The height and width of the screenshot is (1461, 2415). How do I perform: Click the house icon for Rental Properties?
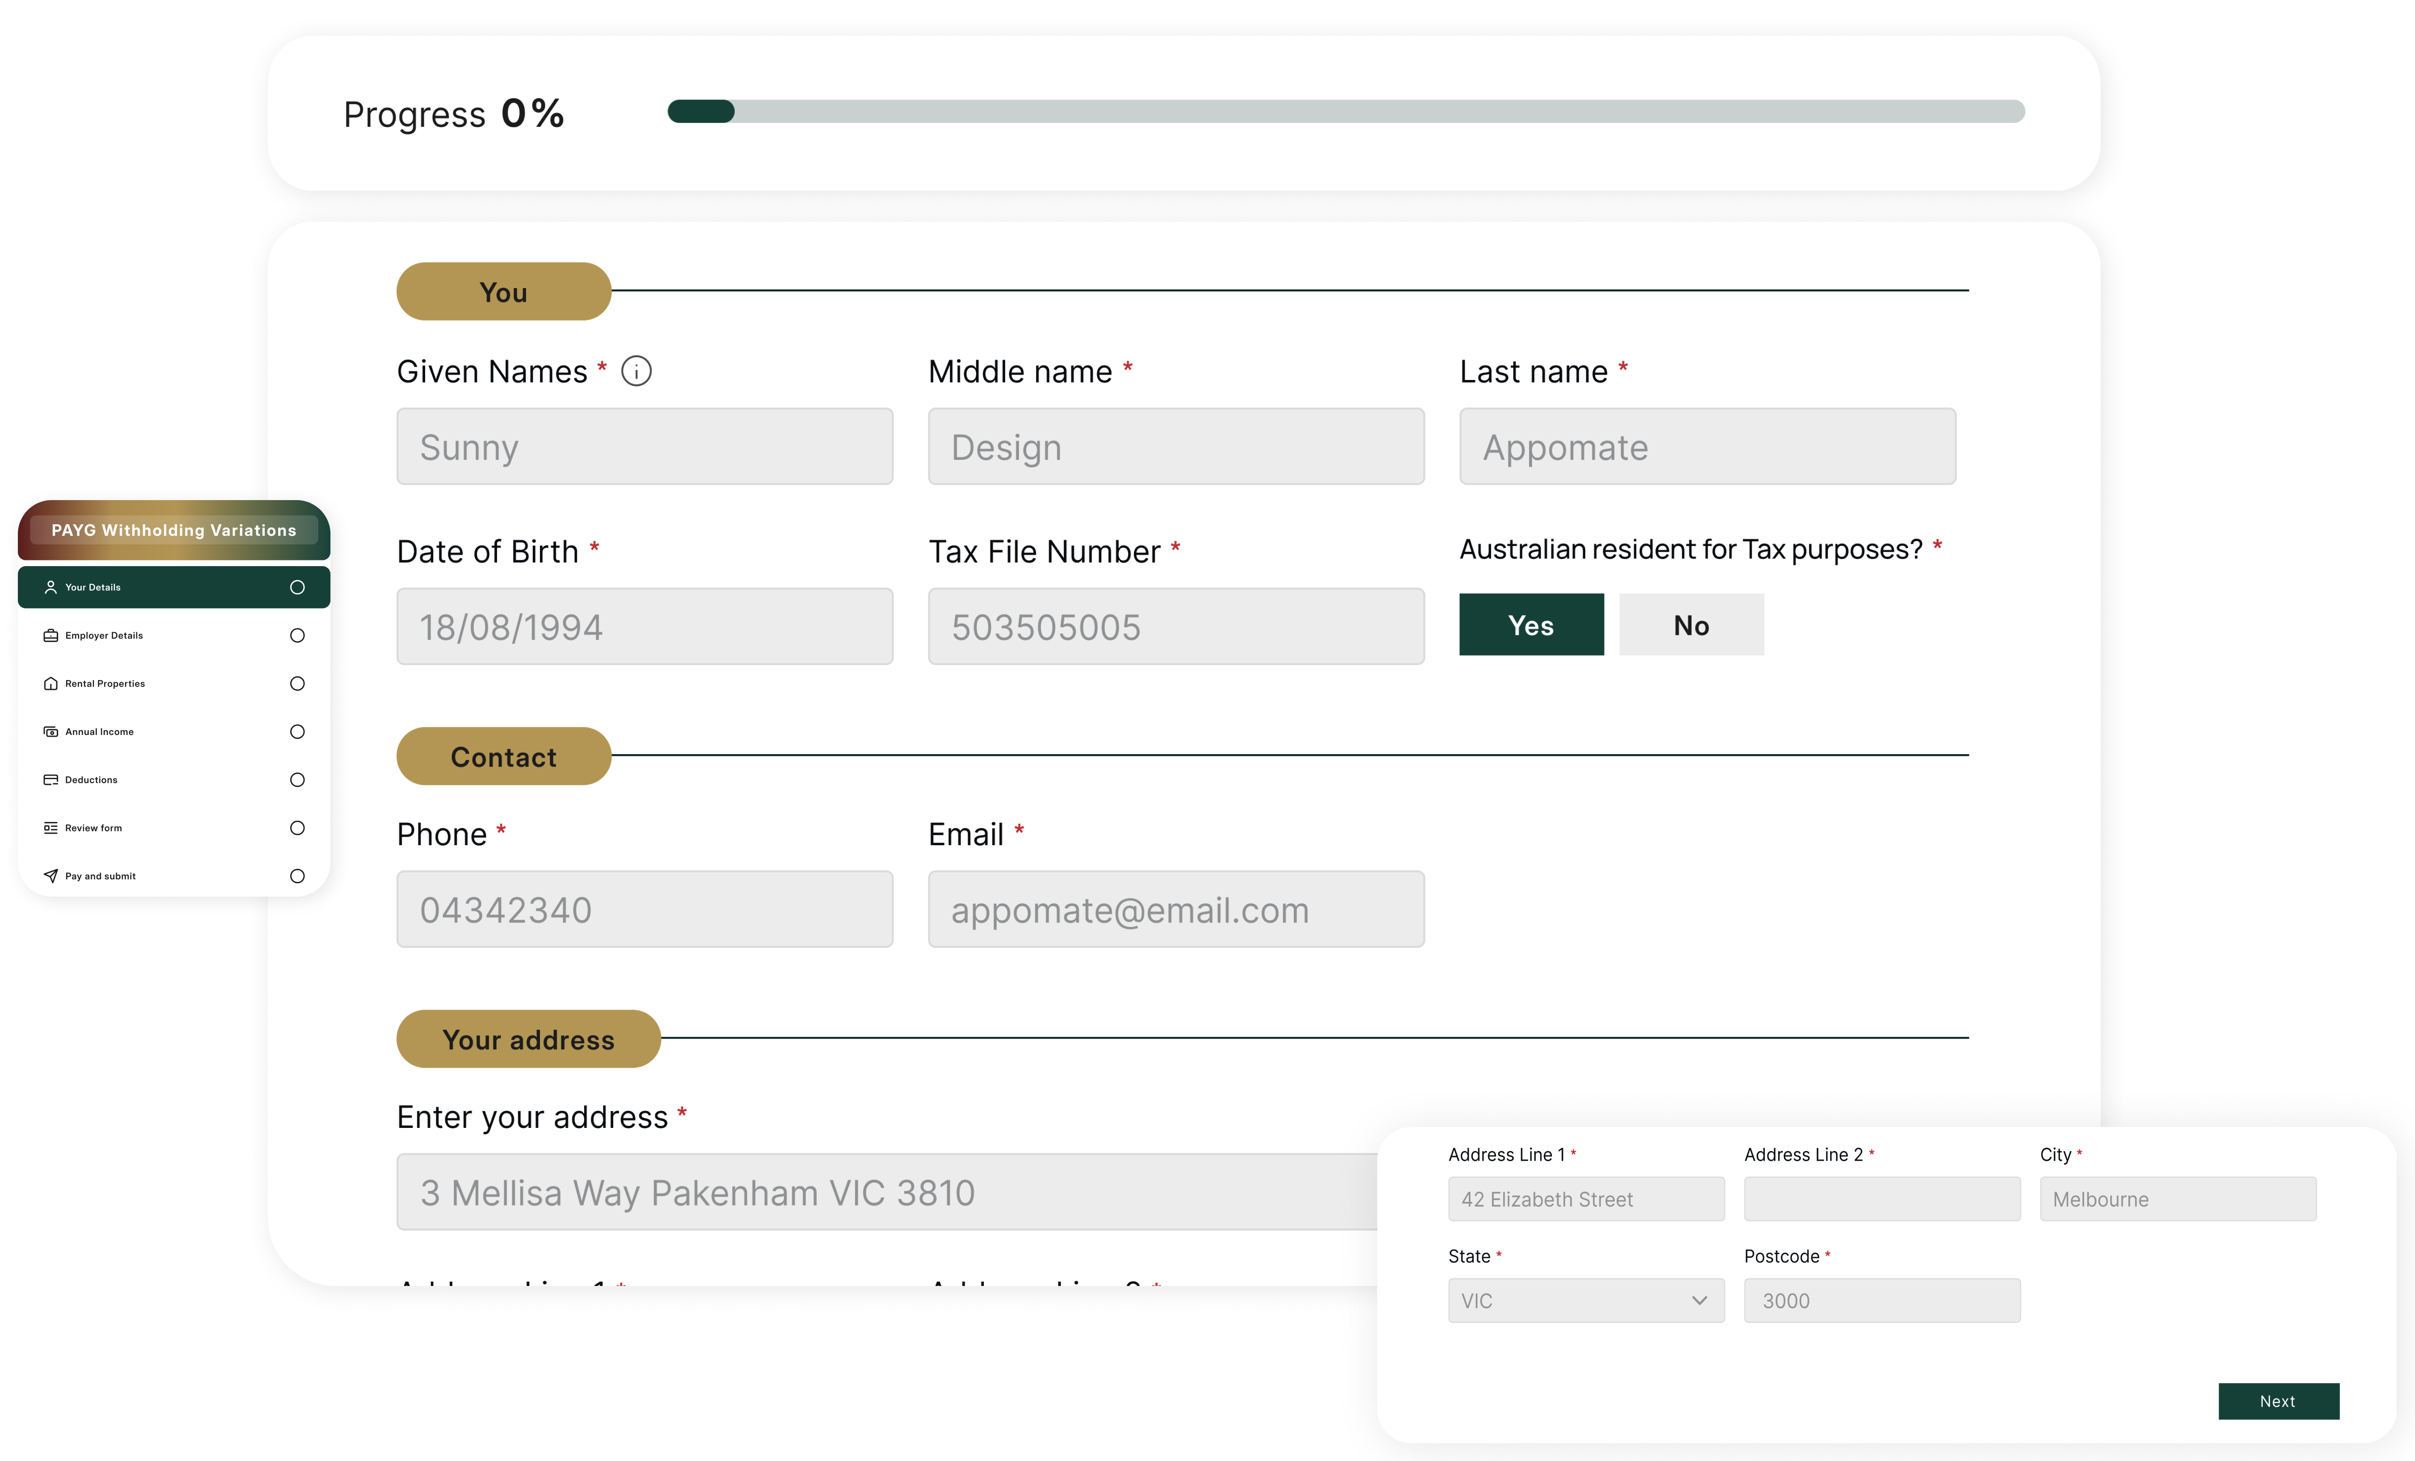click(x=51, y=683)
